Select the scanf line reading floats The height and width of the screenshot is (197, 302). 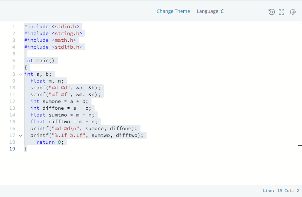tap(65, 94)
